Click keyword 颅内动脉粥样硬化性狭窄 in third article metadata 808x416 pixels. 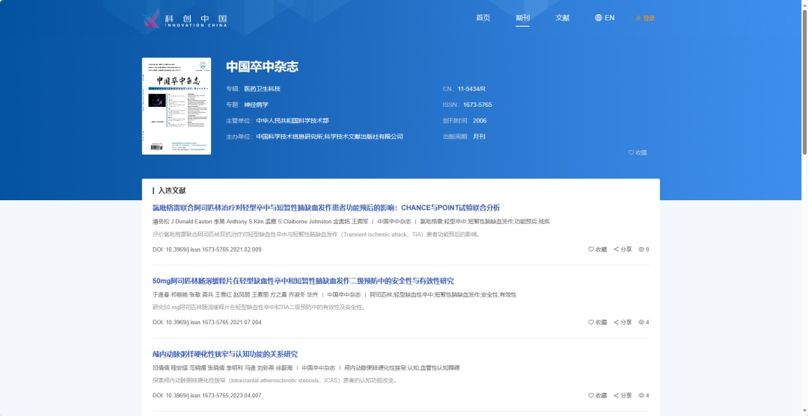375,368
